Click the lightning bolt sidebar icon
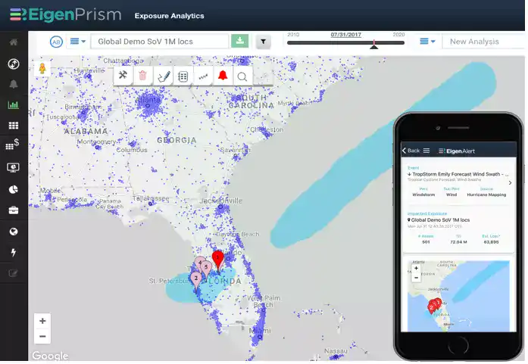Viewport: 528px width, 364px height. point(14,252)
